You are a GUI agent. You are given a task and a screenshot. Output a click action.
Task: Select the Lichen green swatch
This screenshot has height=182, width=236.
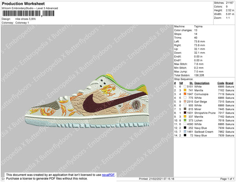185,120
